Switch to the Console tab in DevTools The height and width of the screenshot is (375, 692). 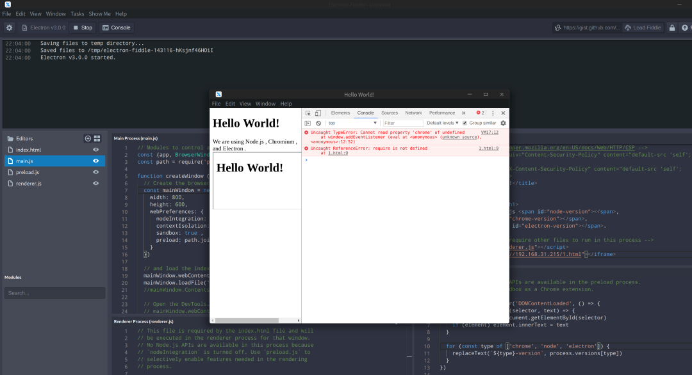(365, 113)
